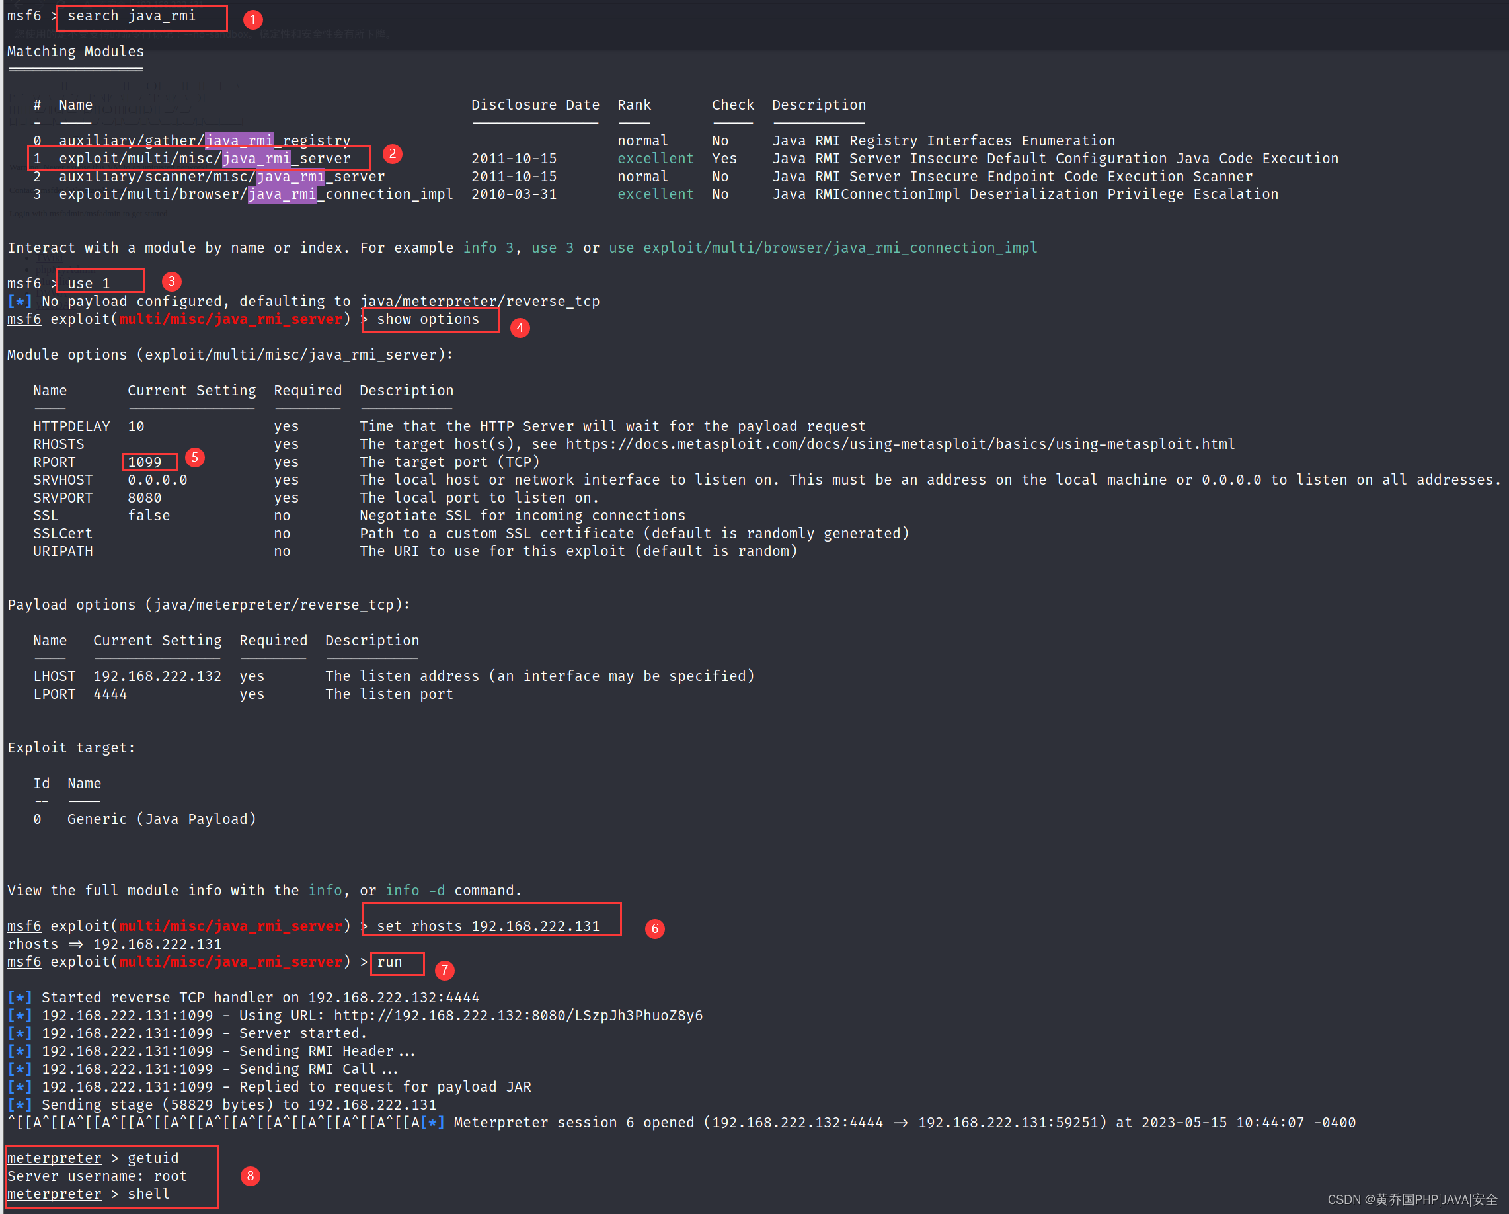Screen dimensions: 1509x1214
Task: Click the RHOSTS option name
Action: click(59, 444)
